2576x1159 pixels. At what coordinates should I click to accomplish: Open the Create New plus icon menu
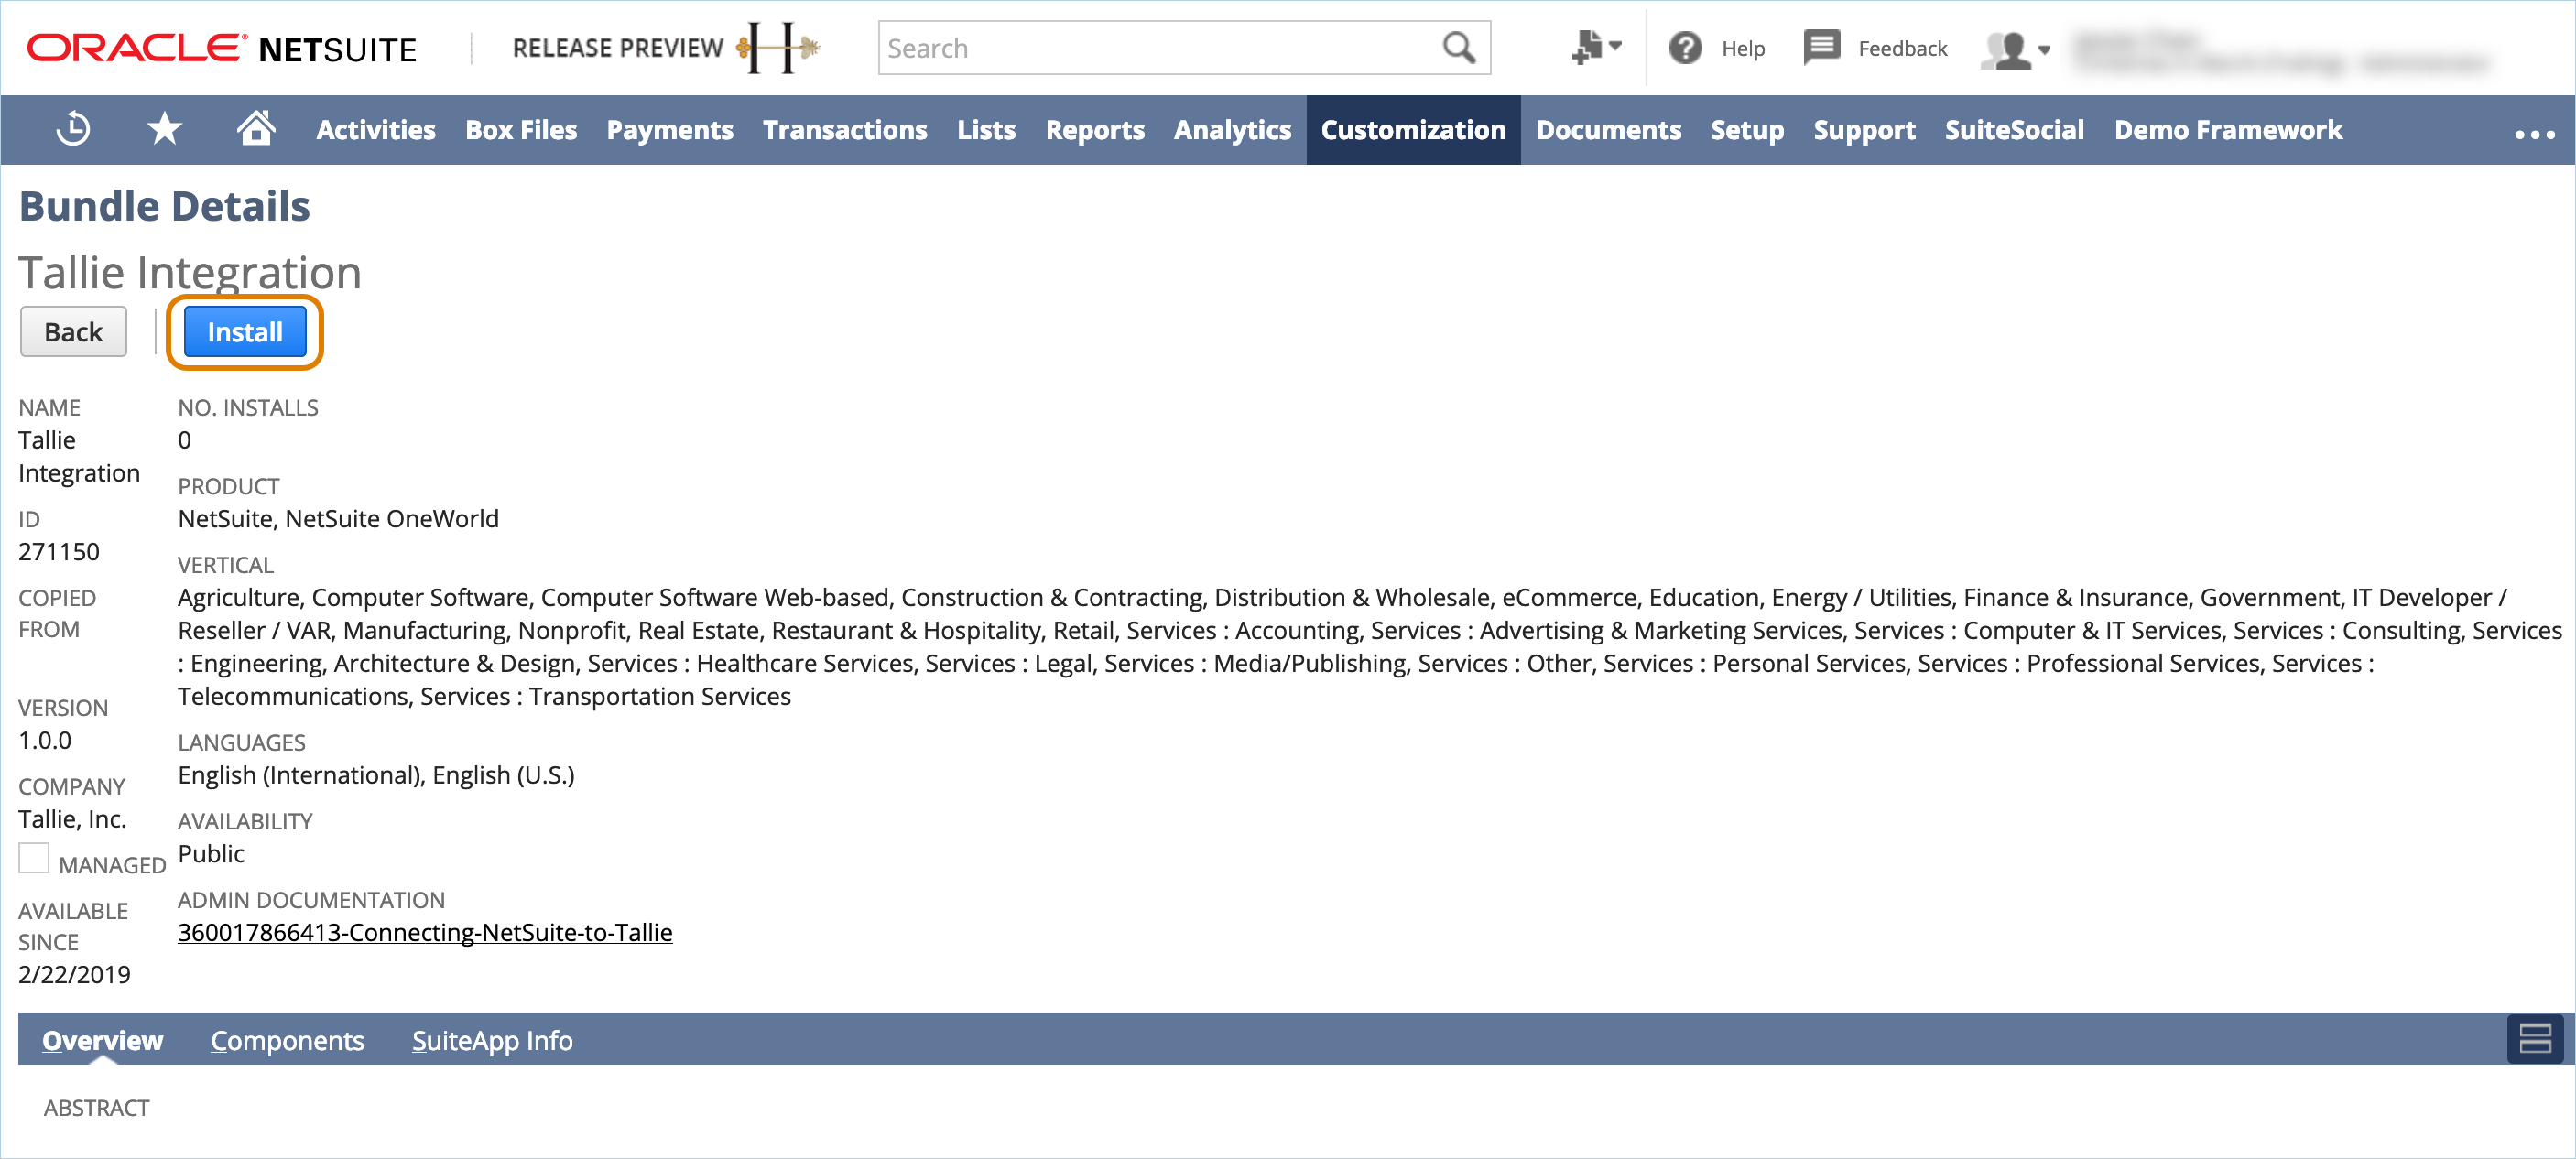[1596, 47]
